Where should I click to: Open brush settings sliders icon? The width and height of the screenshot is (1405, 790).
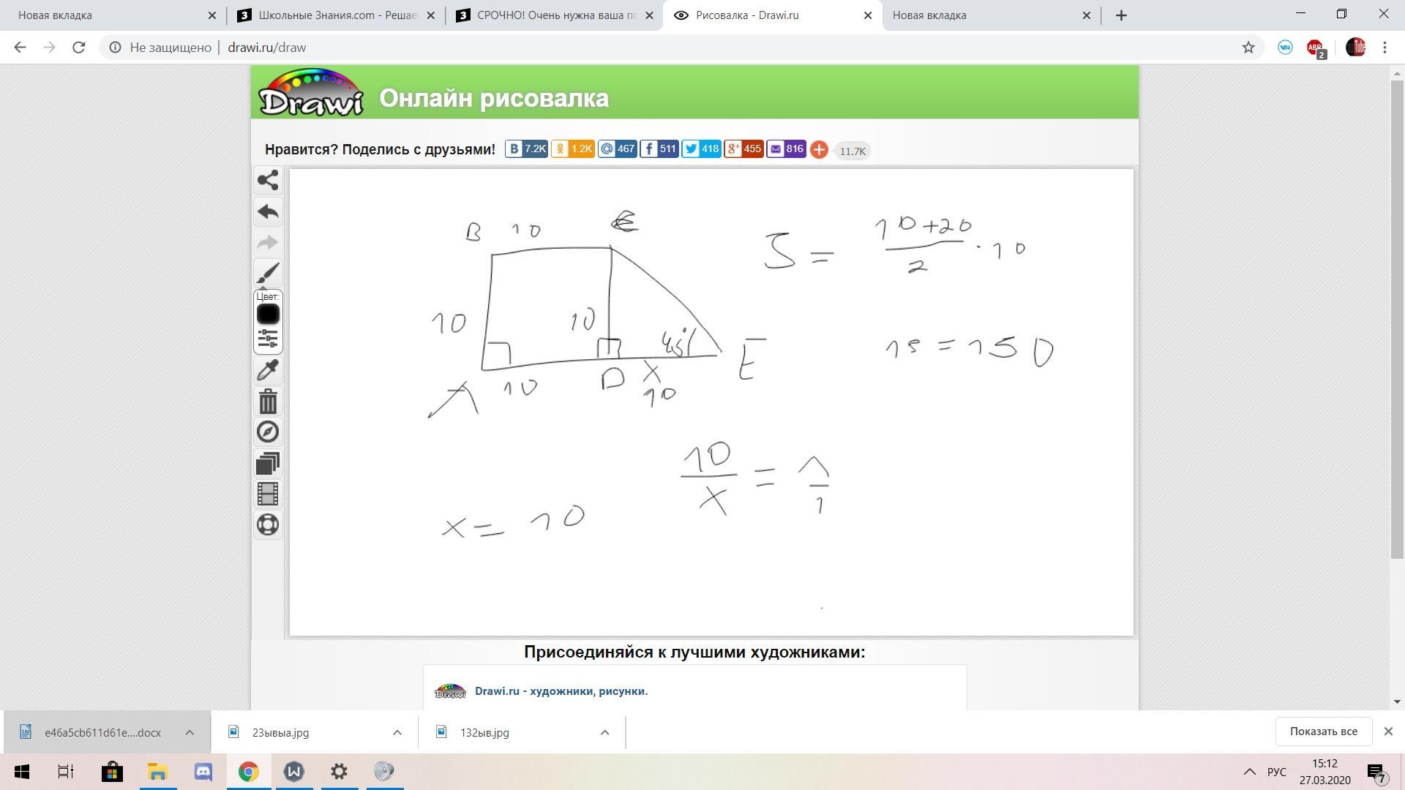[268, 339]
